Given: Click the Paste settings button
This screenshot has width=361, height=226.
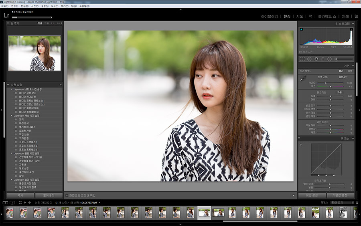Looking at the screenshot, I should coord(49,195).
